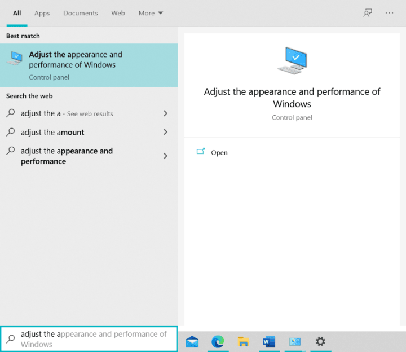This screenshot has width=406, height=352.
Task: Click search icon beside 'adjust the appearance and performance'
Action: click(11, 151)
